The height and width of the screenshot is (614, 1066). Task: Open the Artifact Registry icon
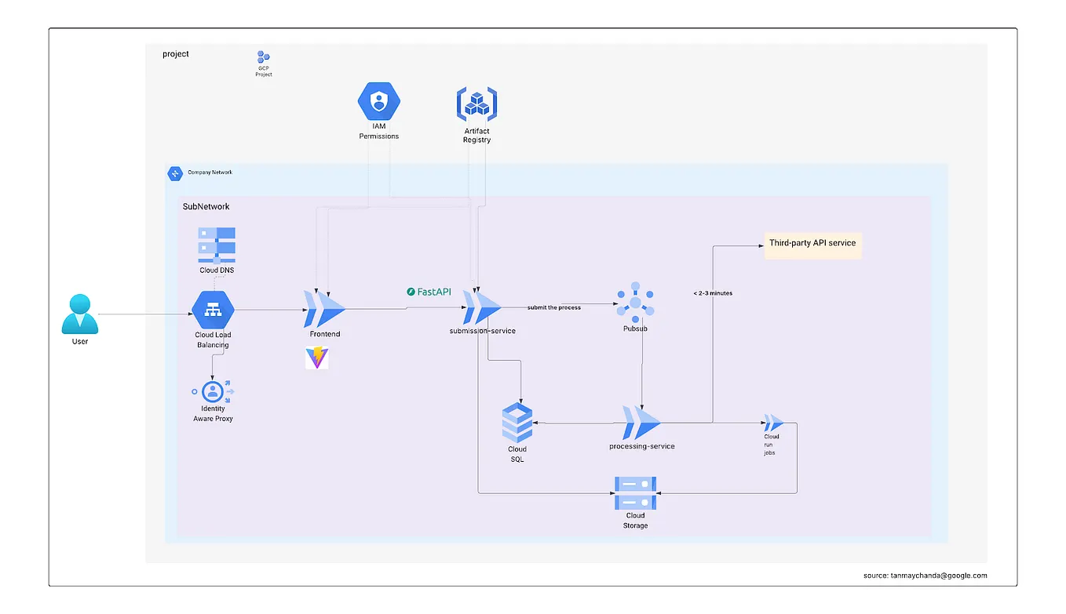tap(476, 103)
